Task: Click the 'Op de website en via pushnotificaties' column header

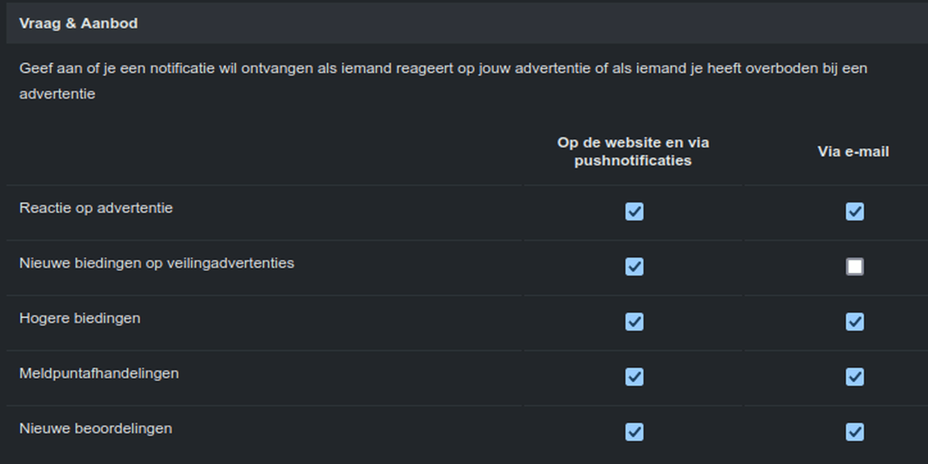Action: pos(633,152)
